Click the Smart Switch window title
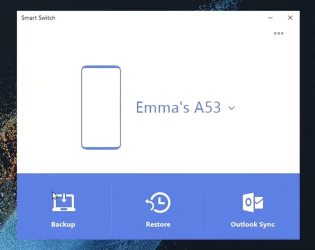Image resolution: width=315 pixels, height=250 pixels. [38, 18]
